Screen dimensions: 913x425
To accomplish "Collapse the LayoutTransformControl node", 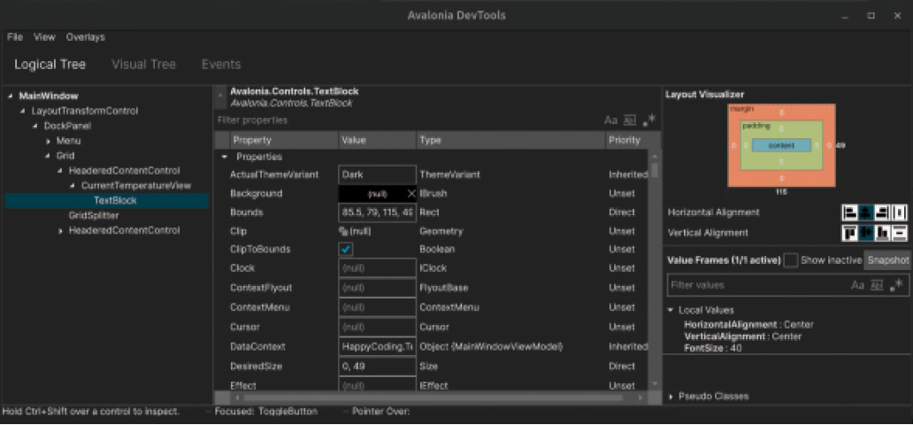I will pos(23,111).
